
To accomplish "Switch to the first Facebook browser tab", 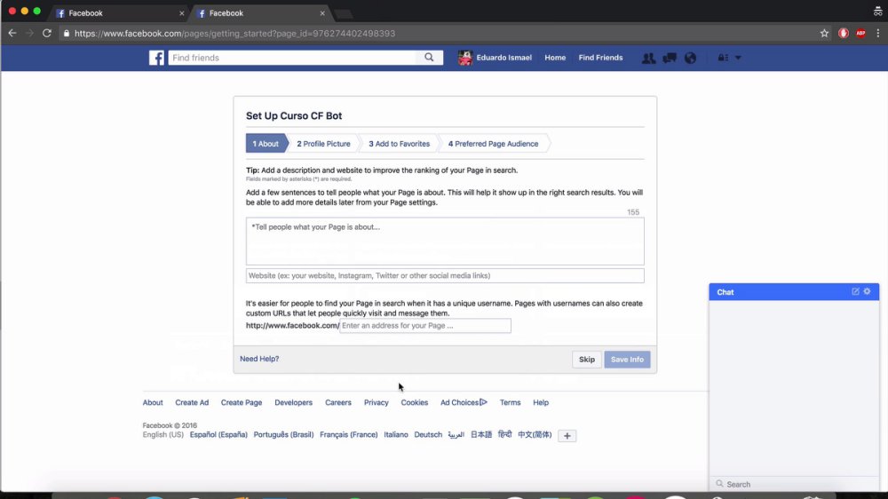I will point(118,13).
